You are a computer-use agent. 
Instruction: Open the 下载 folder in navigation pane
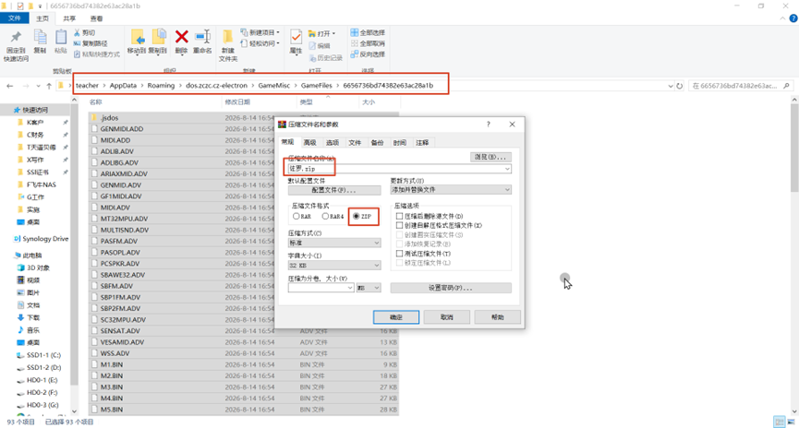click(x=33, y=317)
